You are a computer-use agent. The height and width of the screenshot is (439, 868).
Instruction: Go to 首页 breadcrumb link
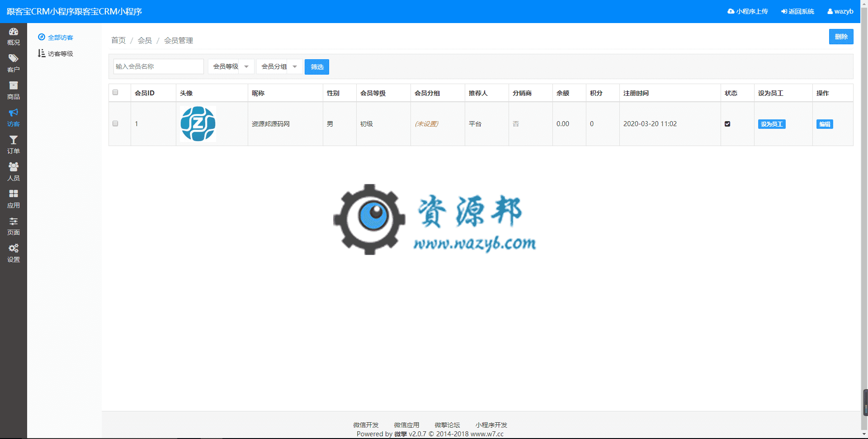click(118, 40)
